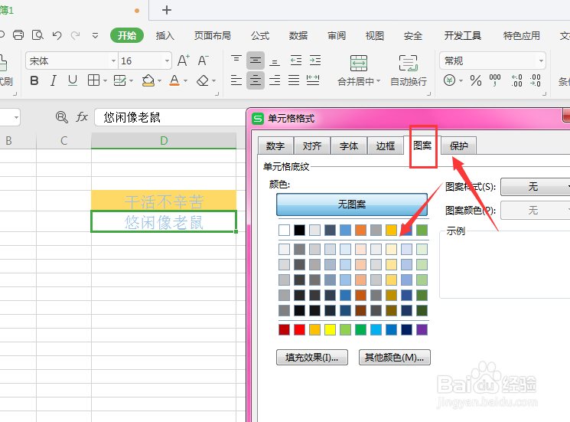The height and width of the screenshot is (422, 570).
Task: Expand 合并居中 dropdown arrow
Action: [379, 80]
